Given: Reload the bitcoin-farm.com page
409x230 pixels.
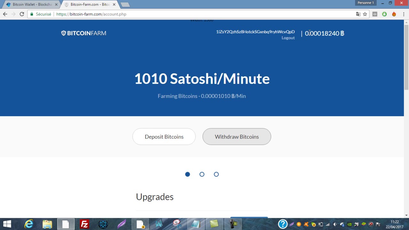Looking at the screenshot, I should (x=22, y=14).
